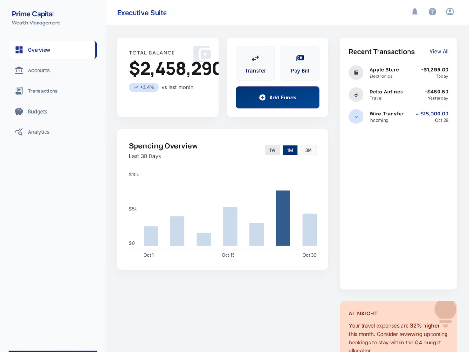The image size is (469, 352).
Task: Click the Transactions receipt icon
Action: point(19,91)
